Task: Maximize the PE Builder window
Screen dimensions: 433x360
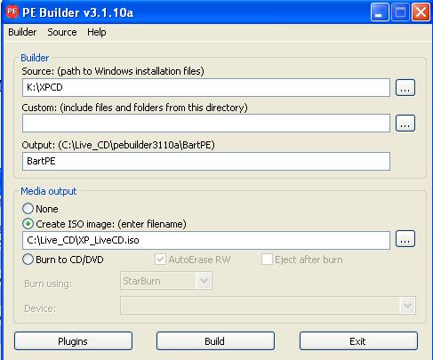Action: 400,12
